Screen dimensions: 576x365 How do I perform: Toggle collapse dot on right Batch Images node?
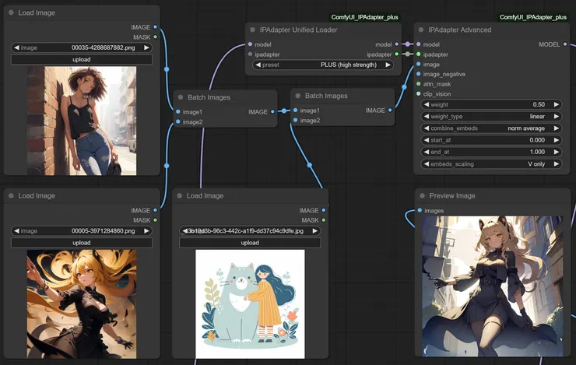[298, 96]
